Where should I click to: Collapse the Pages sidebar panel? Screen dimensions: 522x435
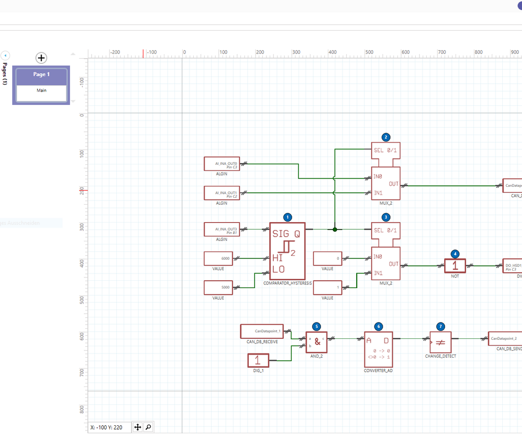click(x=5, y=55)
